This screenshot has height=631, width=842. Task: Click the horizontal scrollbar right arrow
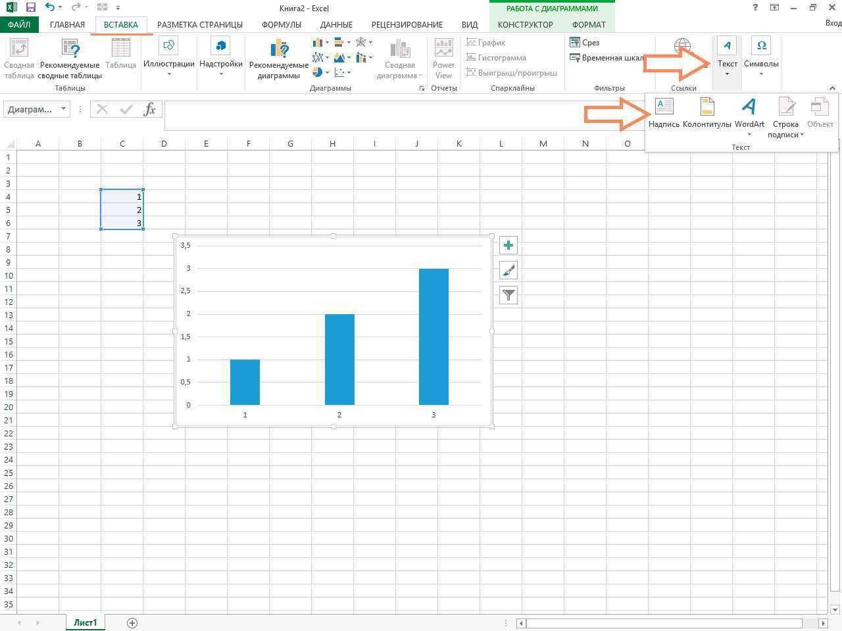[823, 623]
